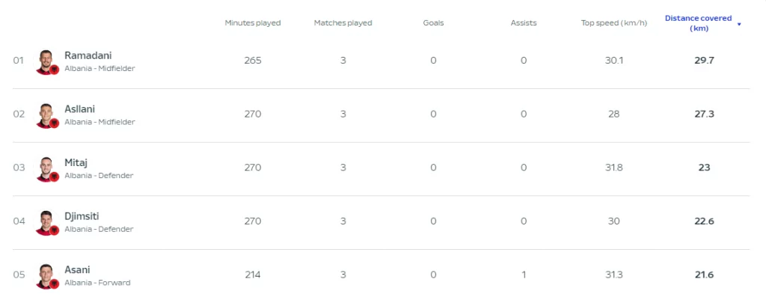Sort table by Matches played
Viewport: 766px width, 300px height.
tap(343, 23)
